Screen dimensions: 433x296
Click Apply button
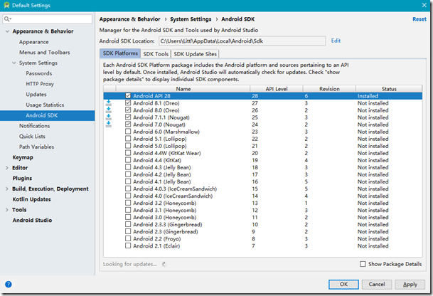pyautogui.click(x=410, y=285)
